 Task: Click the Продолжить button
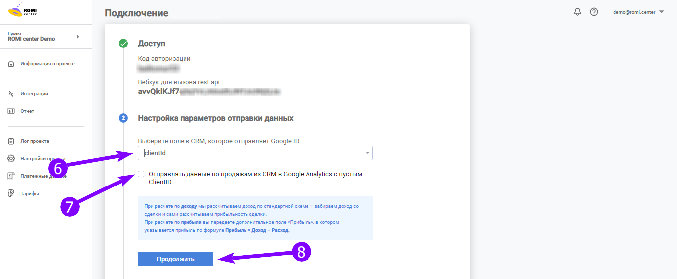[x=176, y=259]
